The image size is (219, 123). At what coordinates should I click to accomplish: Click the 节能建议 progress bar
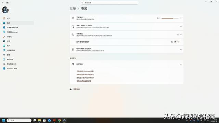coord(170,18)
